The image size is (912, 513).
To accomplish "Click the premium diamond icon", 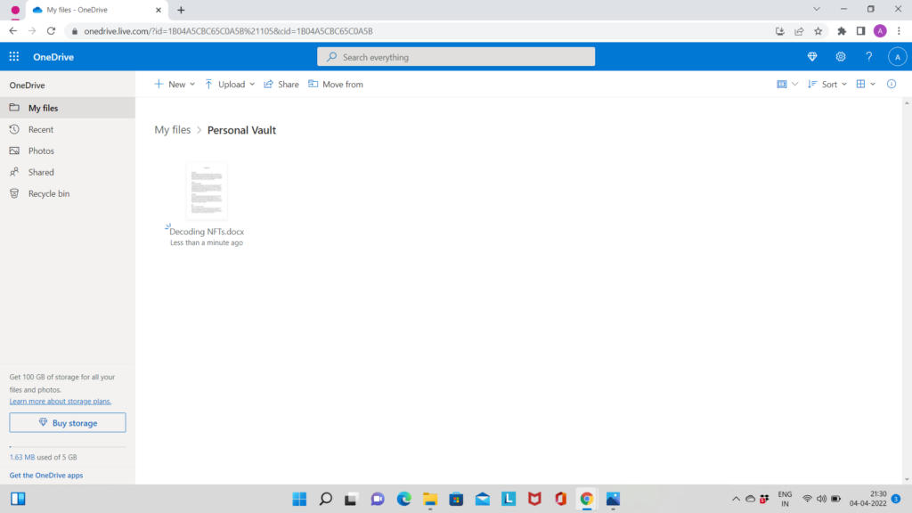I will point(811,56).
